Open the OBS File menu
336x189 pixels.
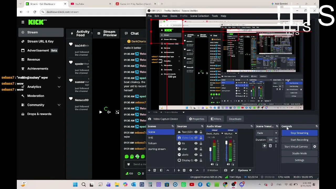[x=150, y=16]
